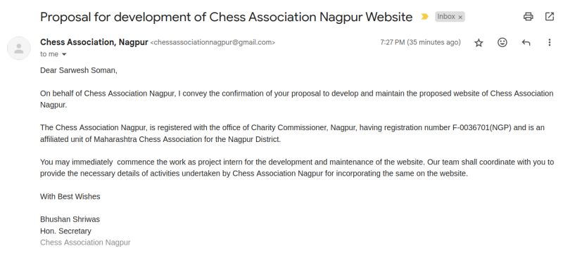The width and height of the screenshot is (563, 258).
Task: Click the 'With Best Wishes' closing line
Action: [x=70, y=197]
